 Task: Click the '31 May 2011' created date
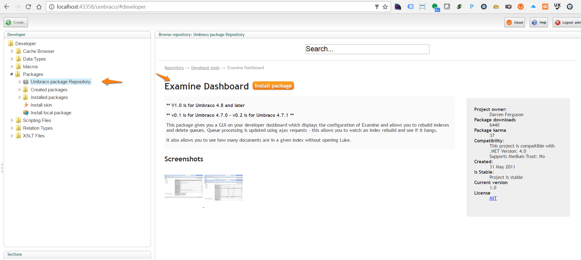(x=502, y=167)
